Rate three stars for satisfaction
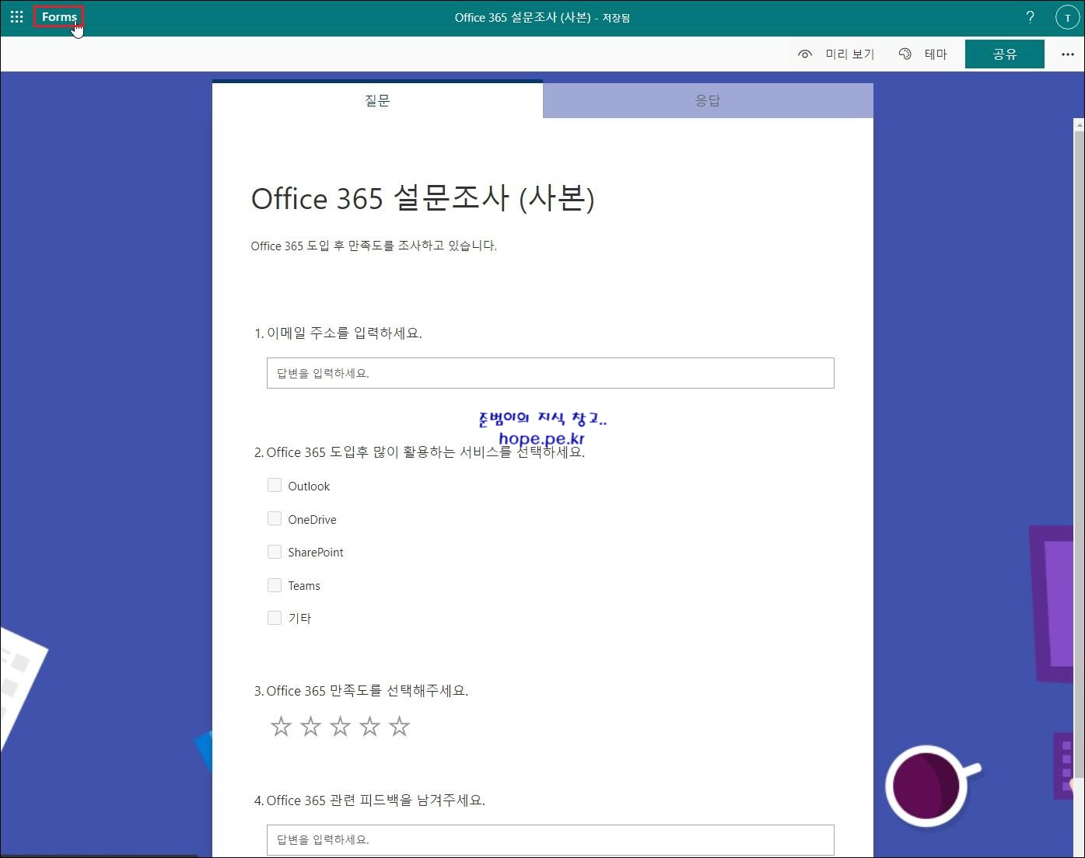This screenshot has width=1085, height=858. coord(340,727)
